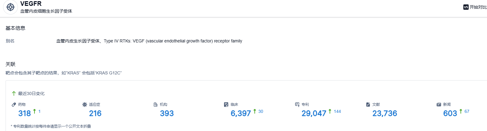Click the newspaper icon beside 新闻

pyautogui.click(x=439, y=105)
